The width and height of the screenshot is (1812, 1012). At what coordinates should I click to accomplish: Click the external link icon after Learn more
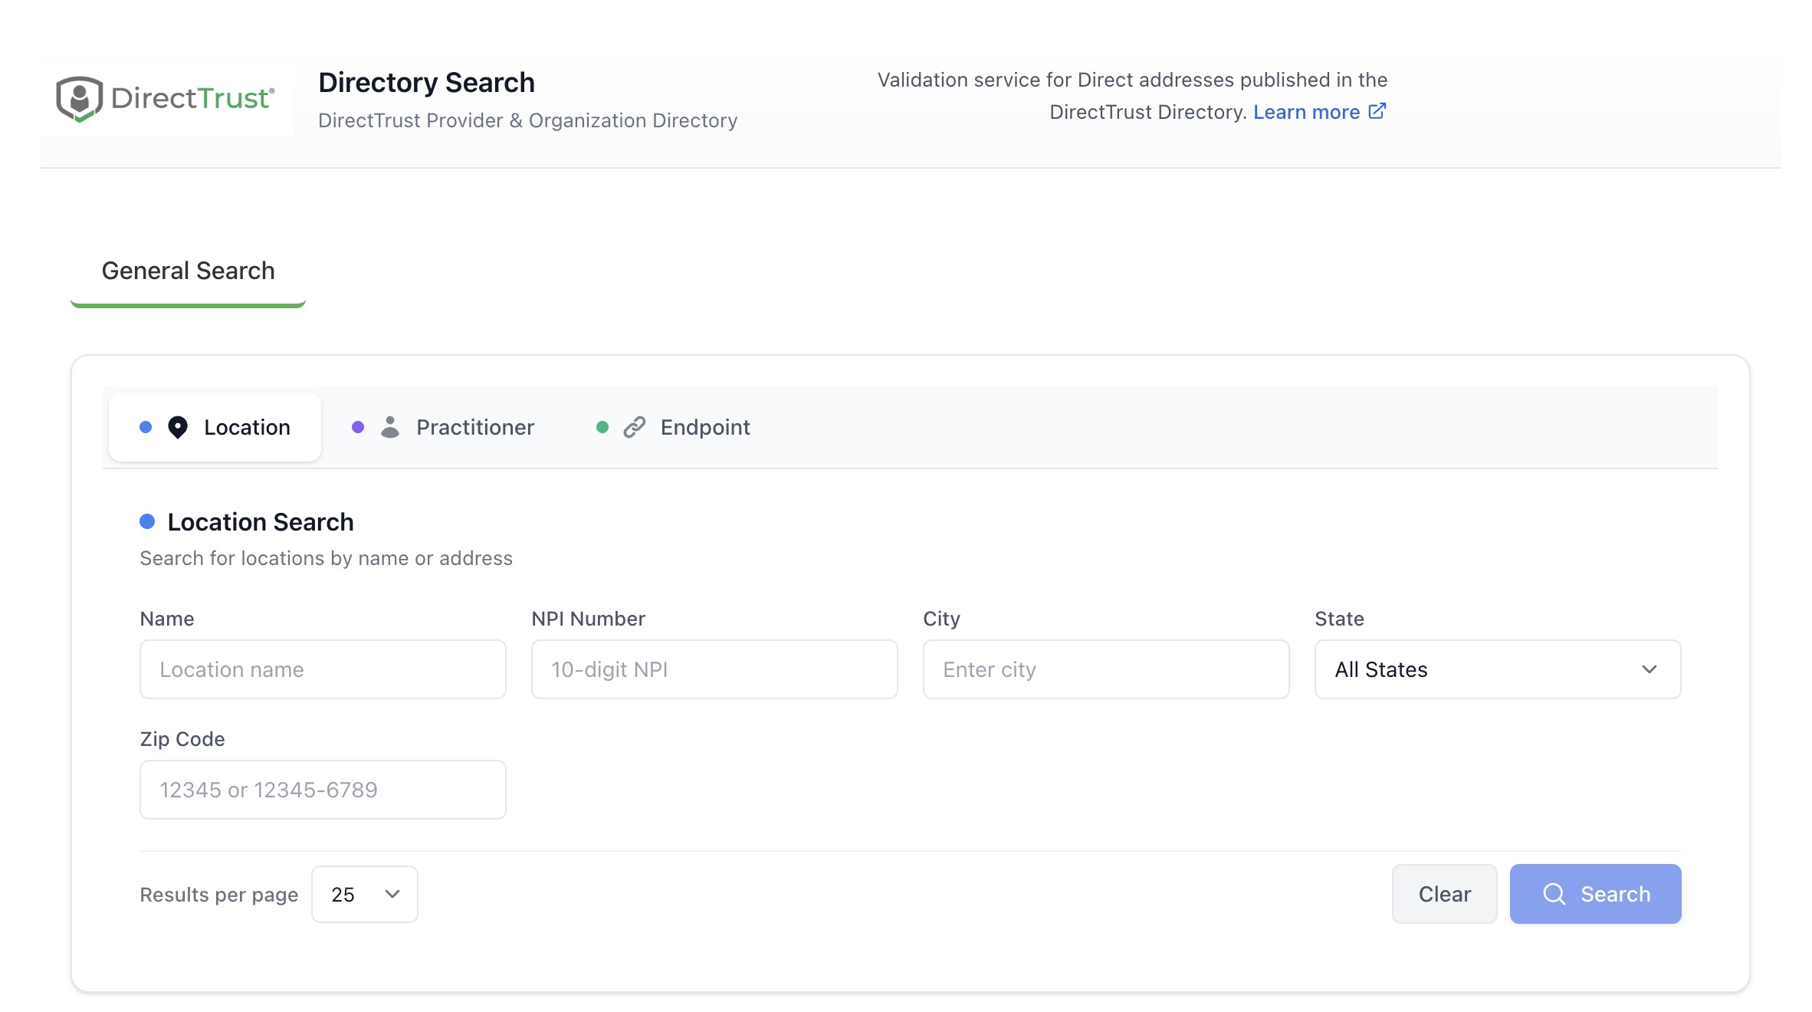click(x=1377, y=111)
